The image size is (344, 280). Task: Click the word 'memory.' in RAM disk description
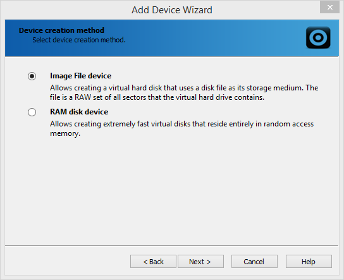tap(65, 133)
